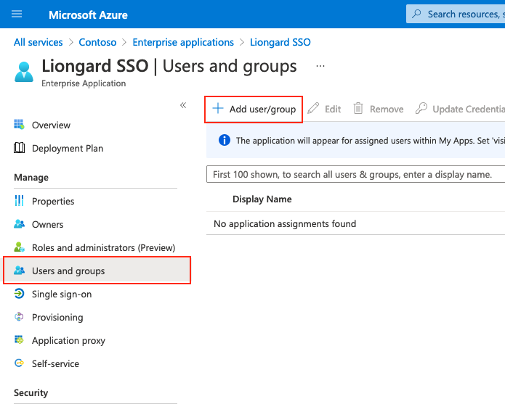Click the Overview grid icon

tap(19, 124)
